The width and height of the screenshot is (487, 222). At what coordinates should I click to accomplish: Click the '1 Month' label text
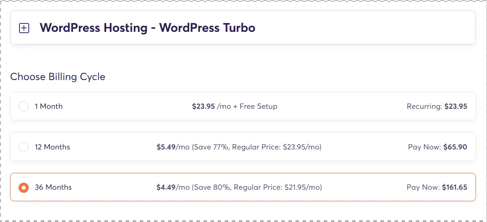tap(49, 107)
